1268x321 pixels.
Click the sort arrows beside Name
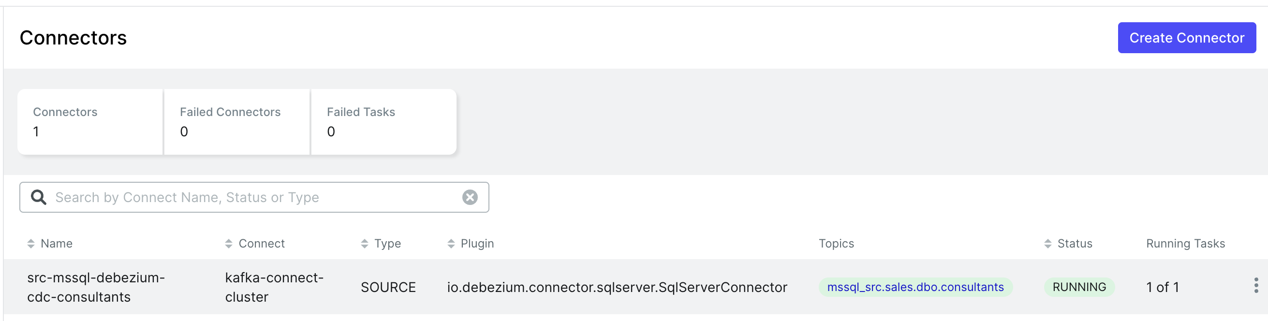point(31,244)
